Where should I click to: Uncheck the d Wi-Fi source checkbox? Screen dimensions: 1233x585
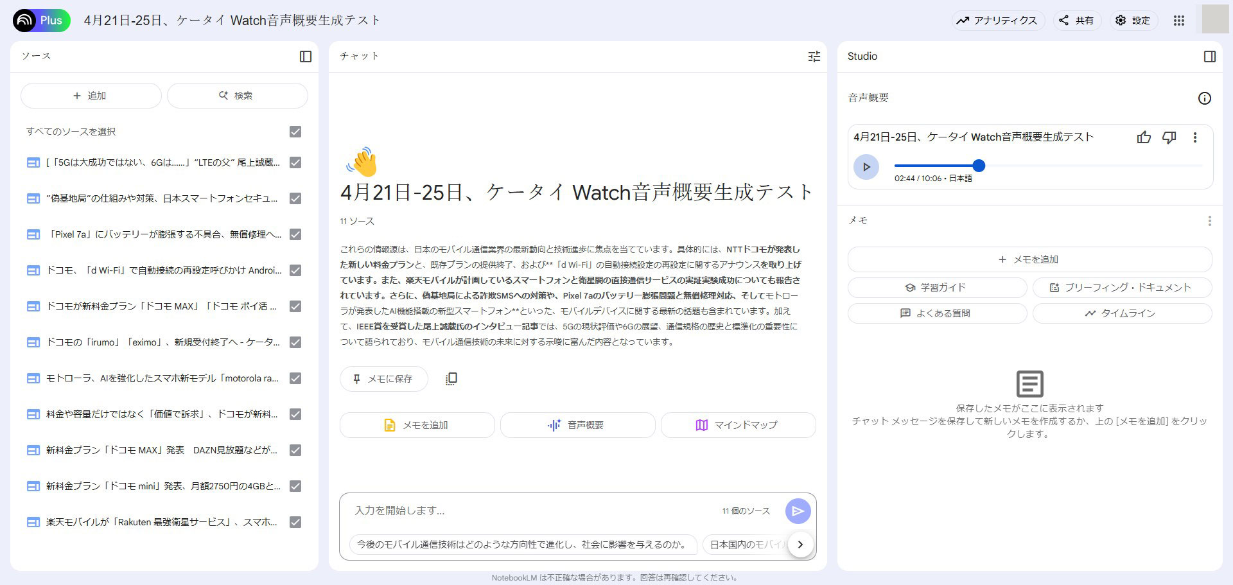pos(295,270)
